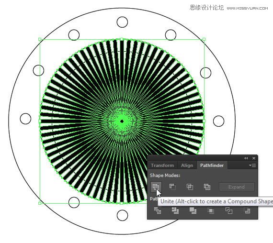Click the Minus Back pathfinder icon
273x243 pixels.
pos(248,210)
